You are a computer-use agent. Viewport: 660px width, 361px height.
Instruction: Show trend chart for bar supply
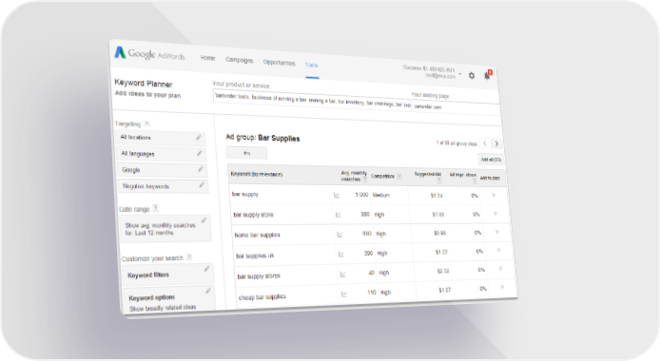337,195
